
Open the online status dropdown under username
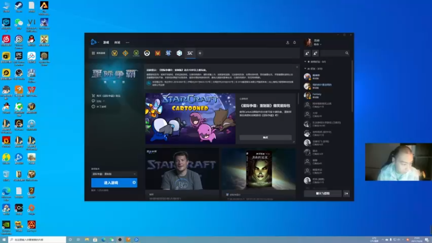(318, 44)
